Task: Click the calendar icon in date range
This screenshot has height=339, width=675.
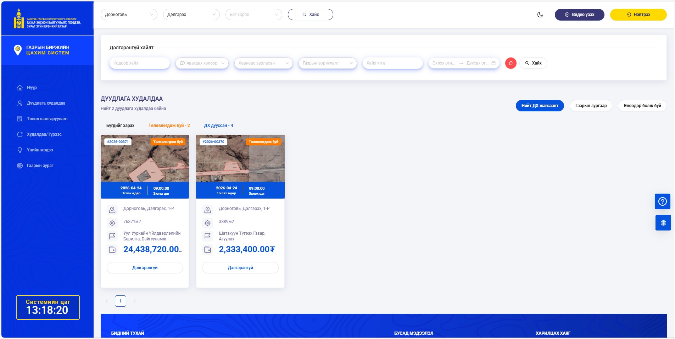Action: click(493, 63)
